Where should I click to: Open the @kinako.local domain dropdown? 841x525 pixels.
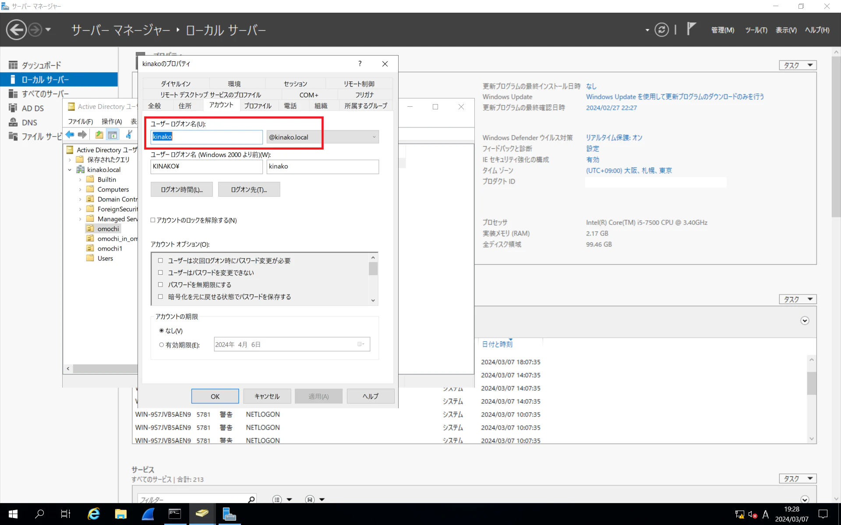point(374,137)
